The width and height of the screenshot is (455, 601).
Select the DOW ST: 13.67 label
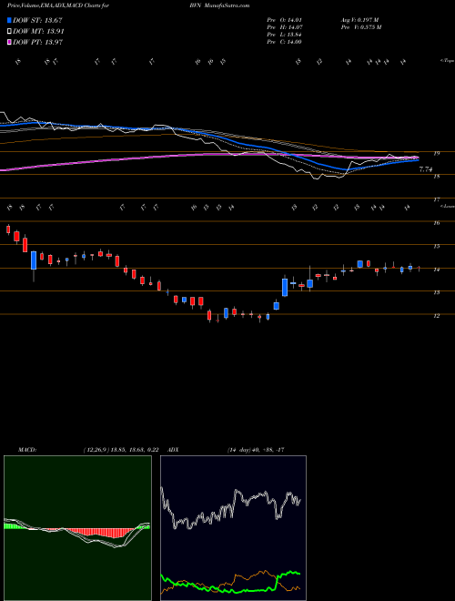click(37, 20)
